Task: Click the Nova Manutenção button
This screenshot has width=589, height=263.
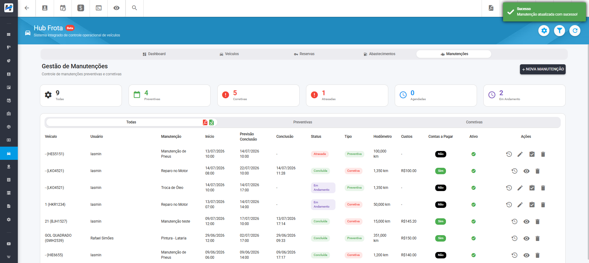Action: click(543, 69)
